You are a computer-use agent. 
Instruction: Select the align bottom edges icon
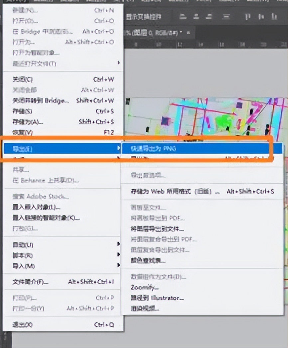(226, 16)
